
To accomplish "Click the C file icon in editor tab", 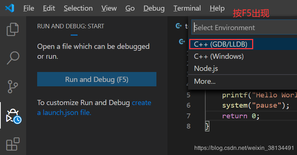I will tap(179, 26).
